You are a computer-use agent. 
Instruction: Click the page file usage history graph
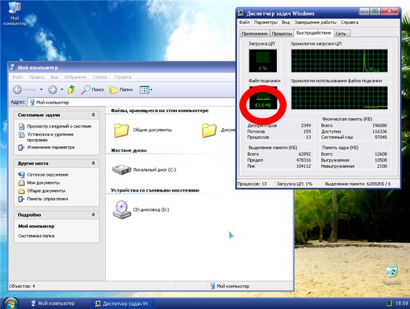[x=340, y=97]
